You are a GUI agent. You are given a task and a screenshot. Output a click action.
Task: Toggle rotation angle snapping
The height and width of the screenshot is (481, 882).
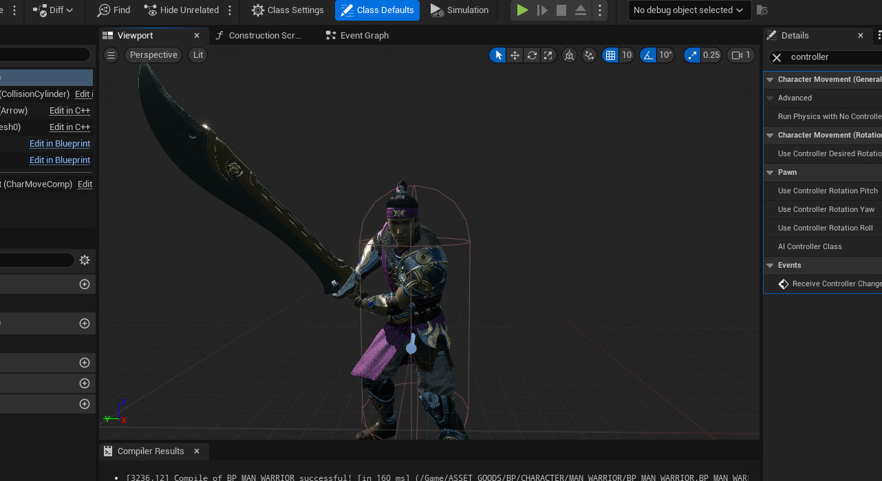pyautogui.click(x=648, y=55)
